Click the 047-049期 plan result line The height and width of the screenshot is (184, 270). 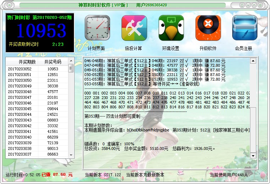point(155,65)
